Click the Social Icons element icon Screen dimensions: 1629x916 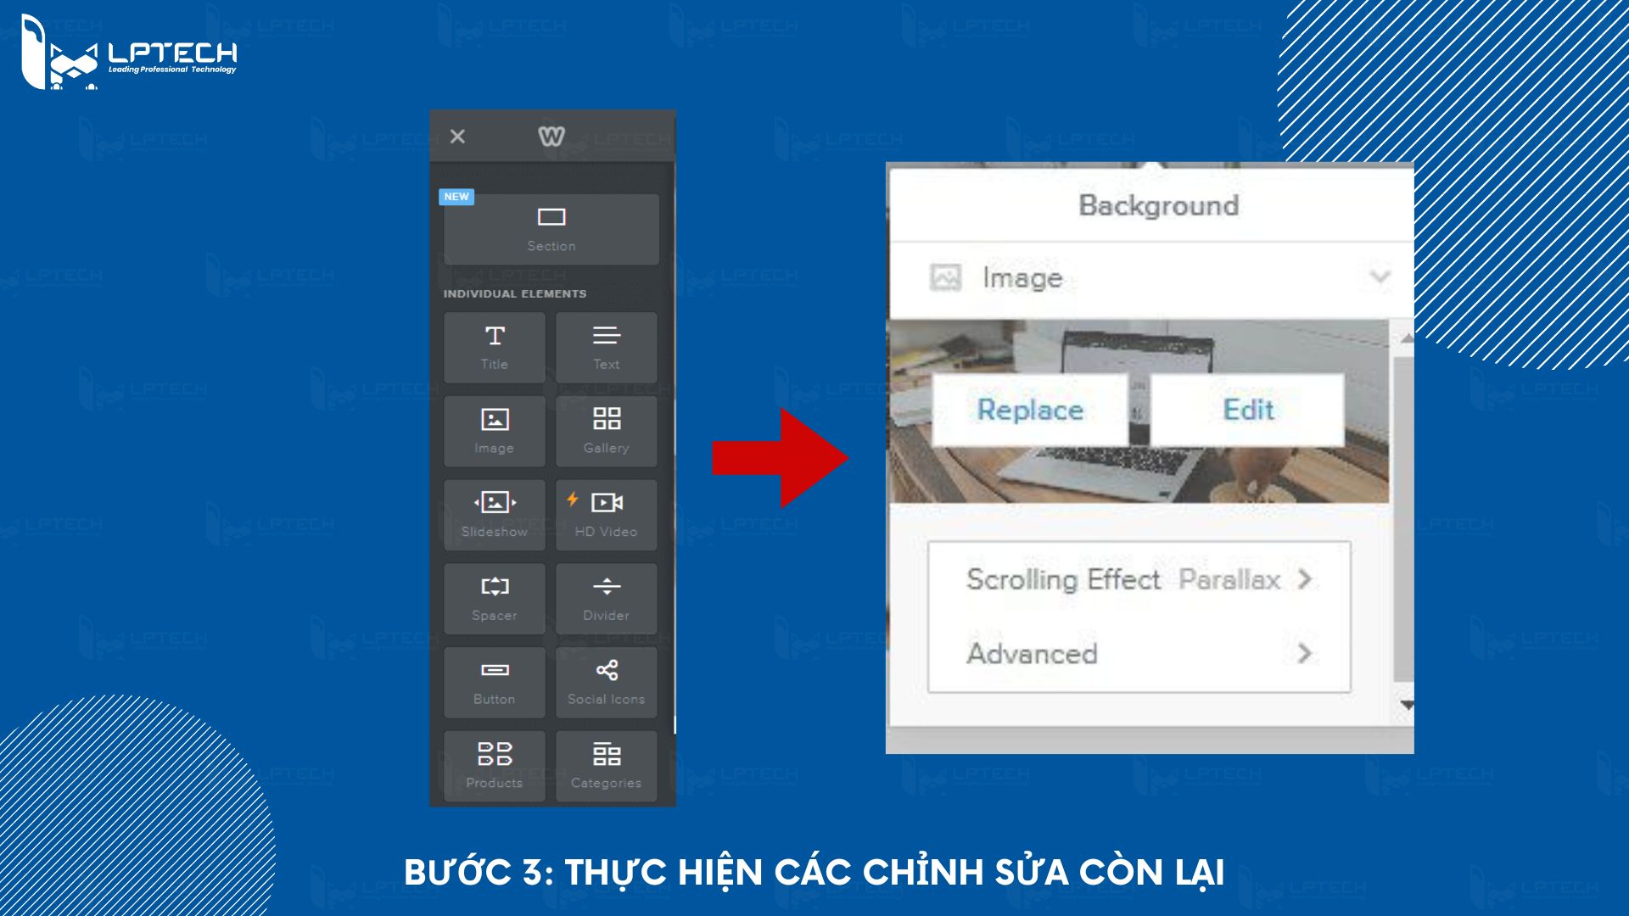[x=605, y=678]
